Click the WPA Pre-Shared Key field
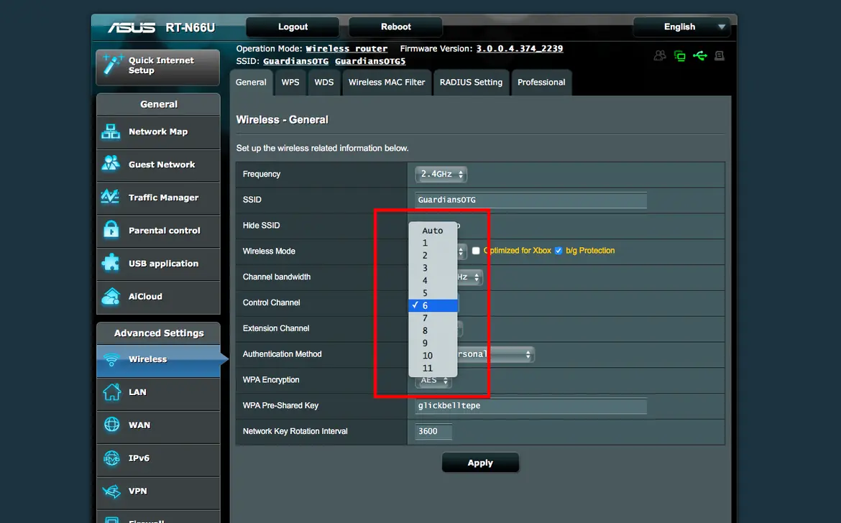Screen dimensions: 841x523 (530, 406)
